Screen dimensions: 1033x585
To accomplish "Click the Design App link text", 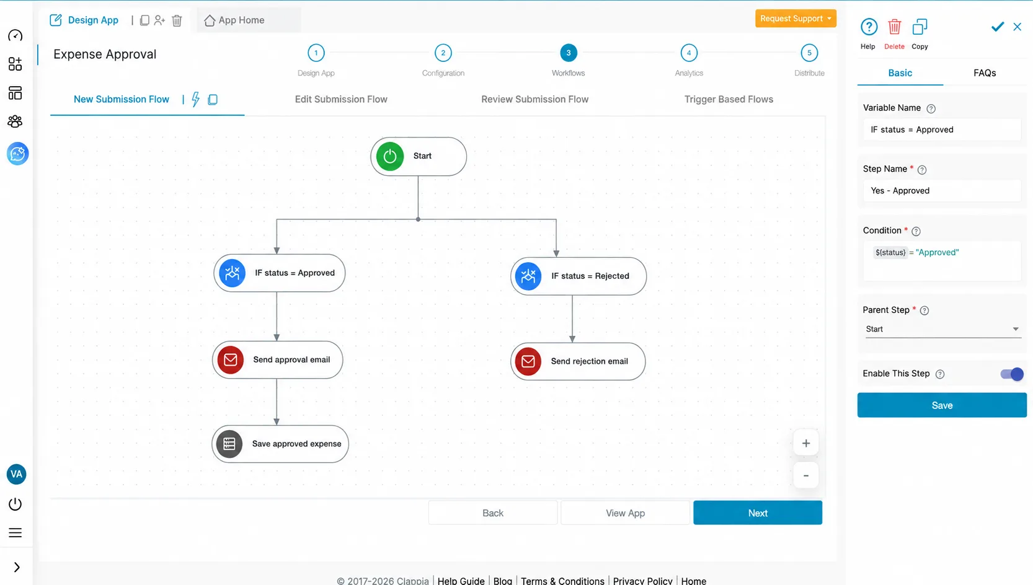I will 93,20.
